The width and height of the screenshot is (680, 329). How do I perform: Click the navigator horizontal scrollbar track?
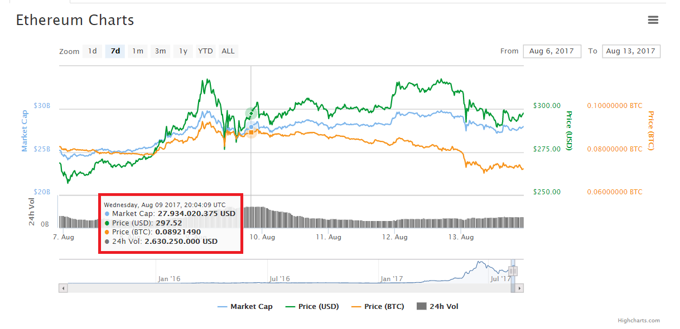point(279,288)
